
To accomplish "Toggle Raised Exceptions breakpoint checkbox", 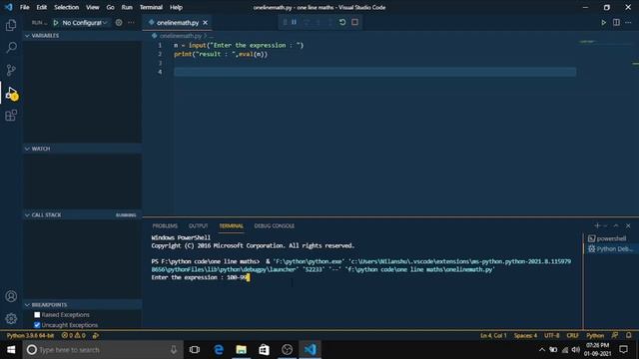I will coord(37,315).
